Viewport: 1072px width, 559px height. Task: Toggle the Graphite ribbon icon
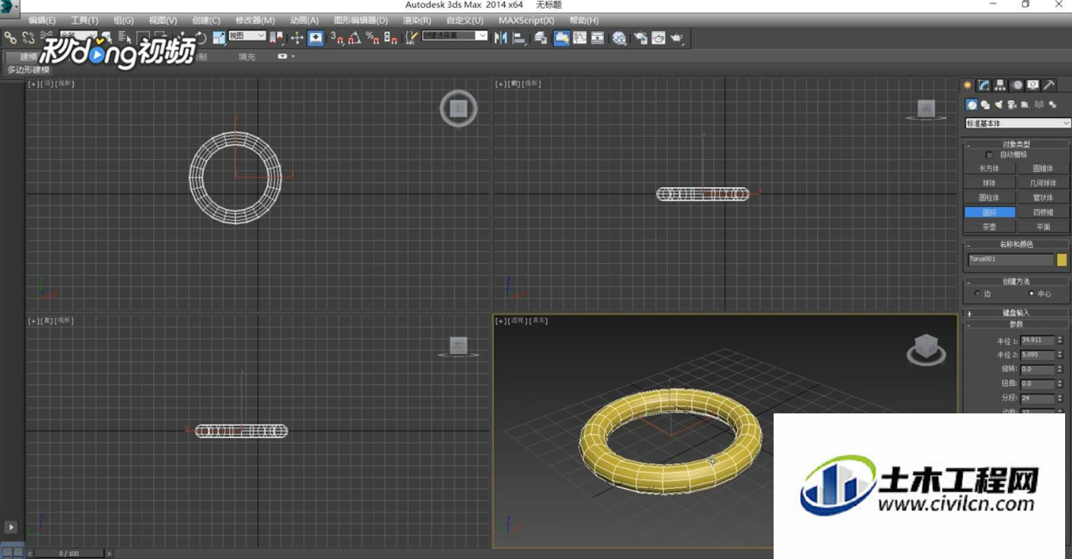[562, 38]
